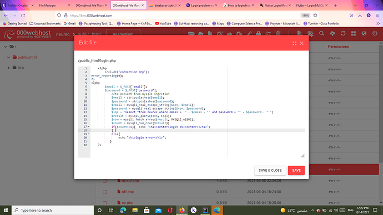Viewport: 383px width, 215px height.
Task: Select tmp folder in tree
Action: [18, 68]
